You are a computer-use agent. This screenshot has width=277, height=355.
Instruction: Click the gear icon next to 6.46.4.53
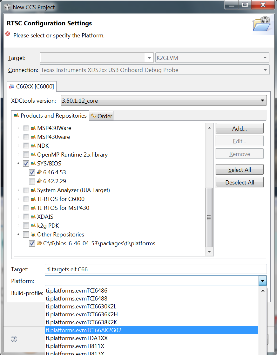coord(39,172)
